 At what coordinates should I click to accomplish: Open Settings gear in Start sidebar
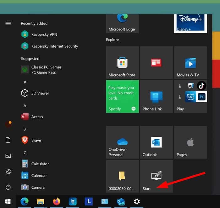[8, 171]
